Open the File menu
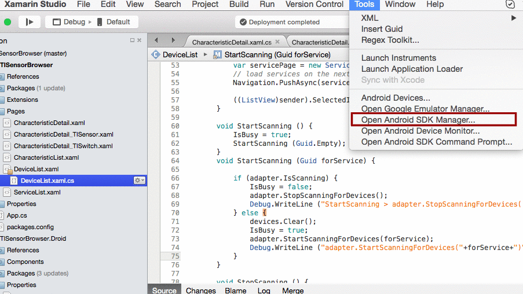Image resolution: width=523 pixels, height=294 pixels. [83, 4]
